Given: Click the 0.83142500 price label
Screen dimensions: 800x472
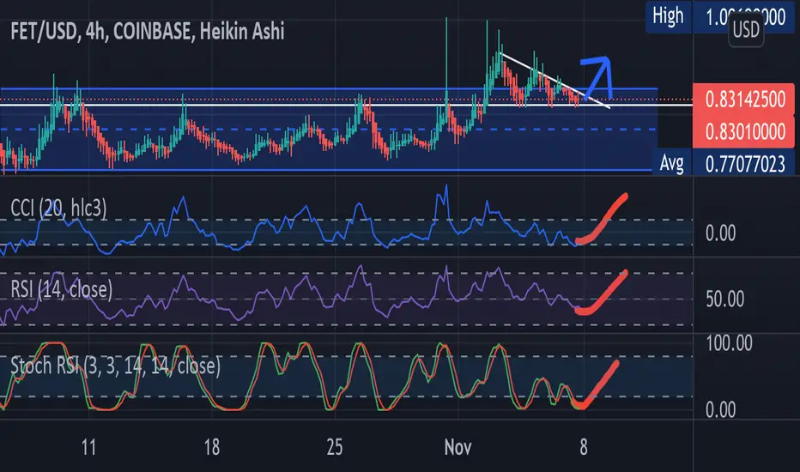Looking at the screenshot, I should click(744, 99).
